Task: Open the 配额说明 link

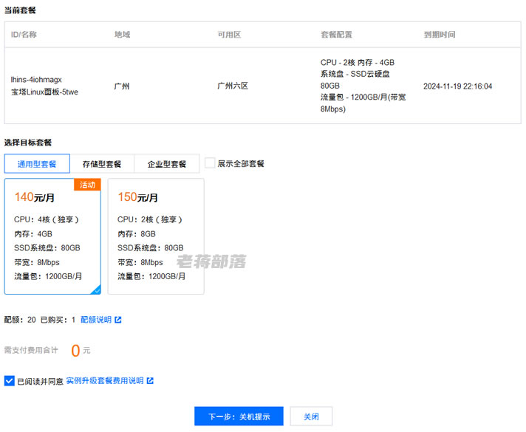Action: pyautogui.click(x=96, y=320)
